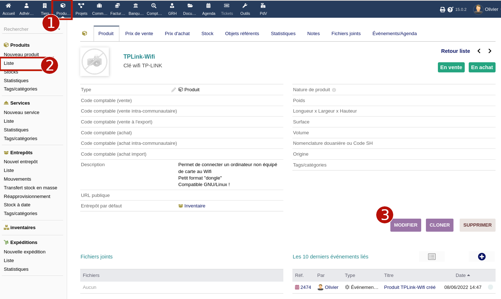Viewport: 501px width, 299px height.
Task: Click the printer icon in top bar
Action: (x=443, y=9)
